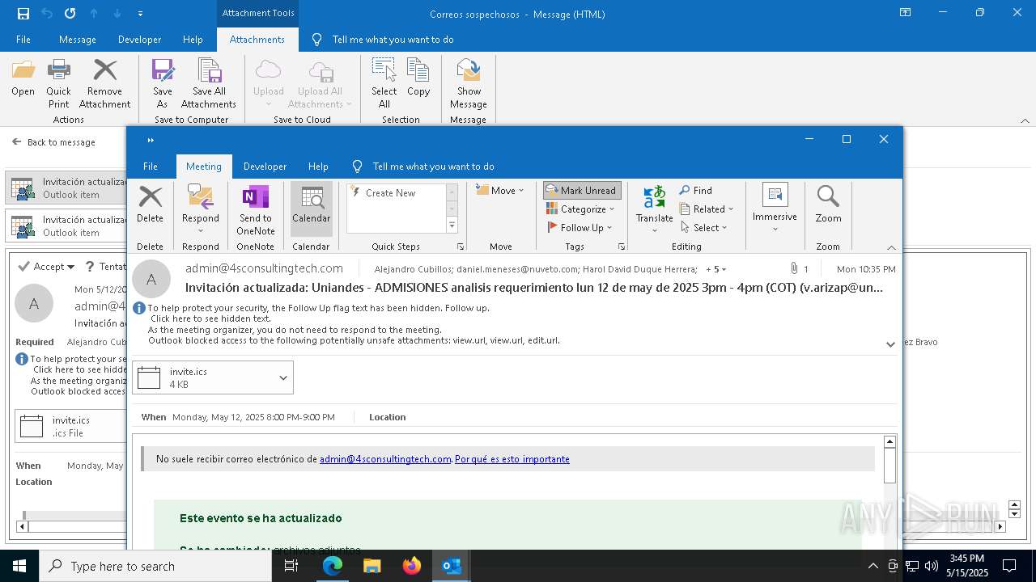This screenshot has height=582, width=1036.
Task: Quick Print the attachment
Action: pos(58,83)
